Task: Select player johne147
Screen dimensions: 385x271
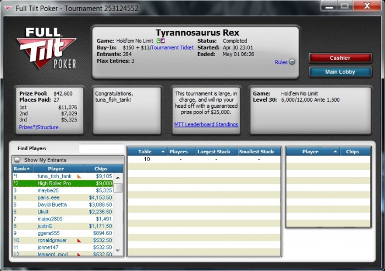Action: [63, 247]
